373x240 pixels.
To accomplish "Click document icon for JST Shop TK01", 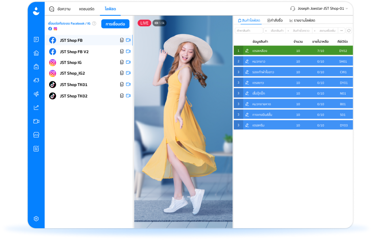I will point(122,84).
